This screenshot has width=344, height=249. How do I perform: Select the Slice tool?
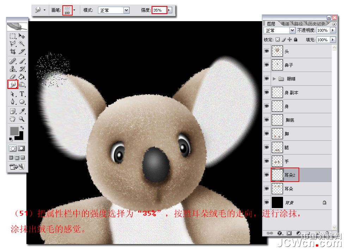pos(21,51)
